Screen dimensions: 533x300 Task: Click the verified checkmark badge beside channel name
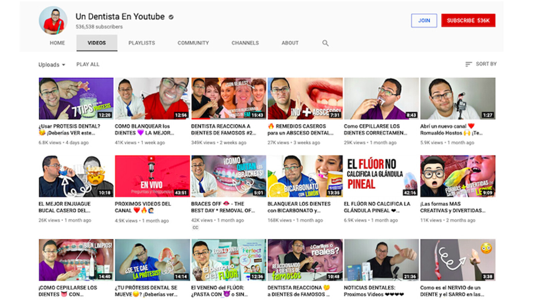pyautogui.click(x=171, y=17)
